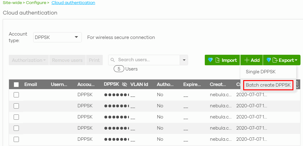The image size is (303, 146).
Task: Open the Authorization dropdown
Action: point(29,60)
